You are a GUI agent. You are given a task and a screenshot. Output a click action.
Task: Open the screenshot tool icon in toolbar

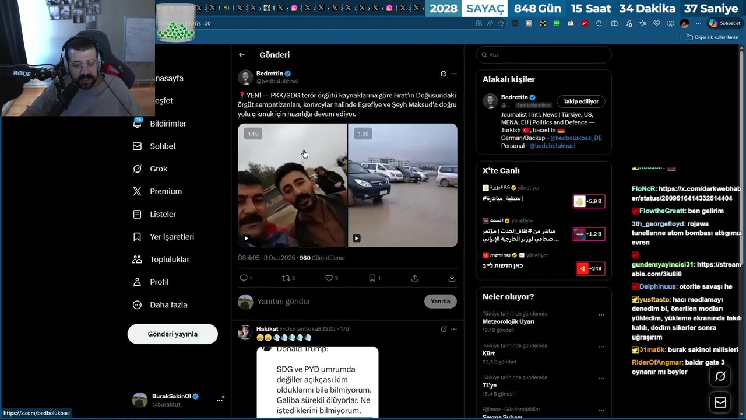coord(670,23)
